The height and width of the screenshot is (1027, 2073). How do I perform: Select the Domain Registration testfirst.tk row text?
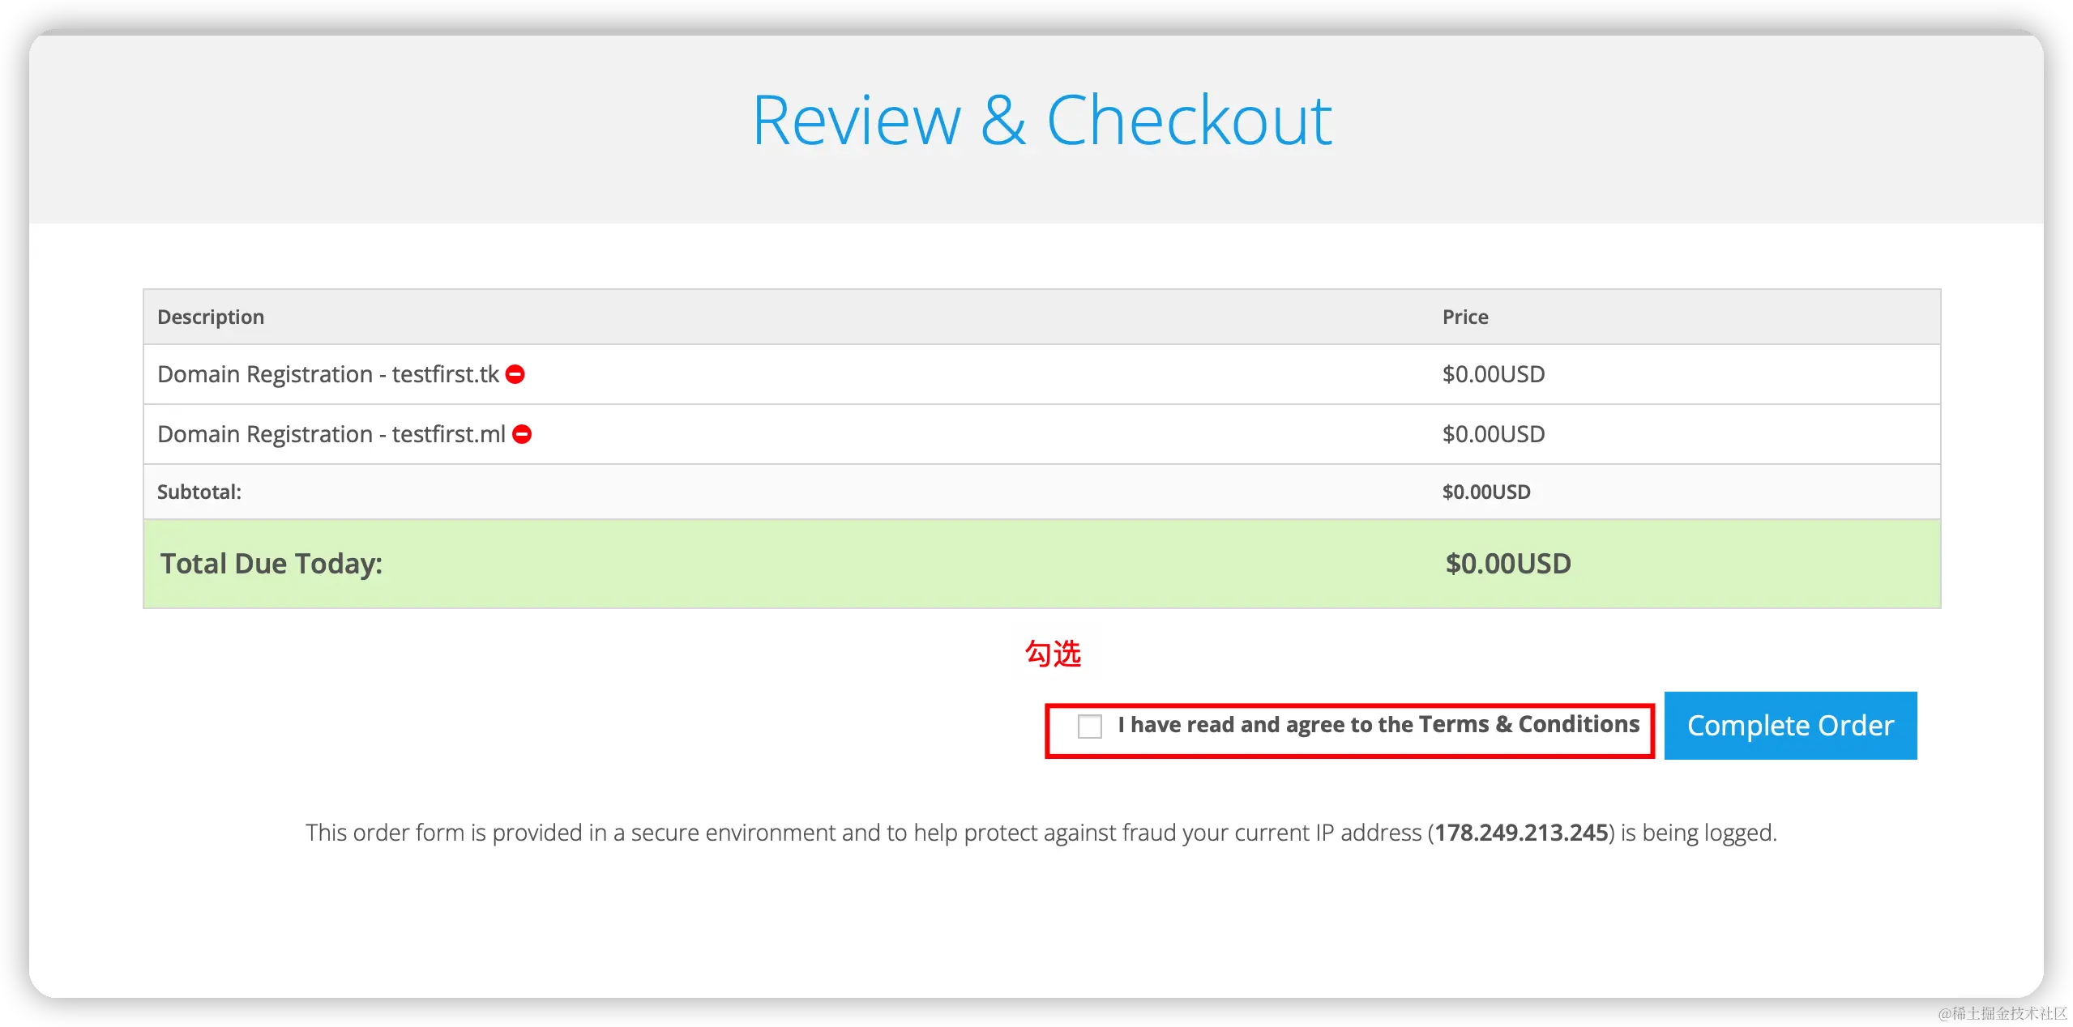coord(327,374)
